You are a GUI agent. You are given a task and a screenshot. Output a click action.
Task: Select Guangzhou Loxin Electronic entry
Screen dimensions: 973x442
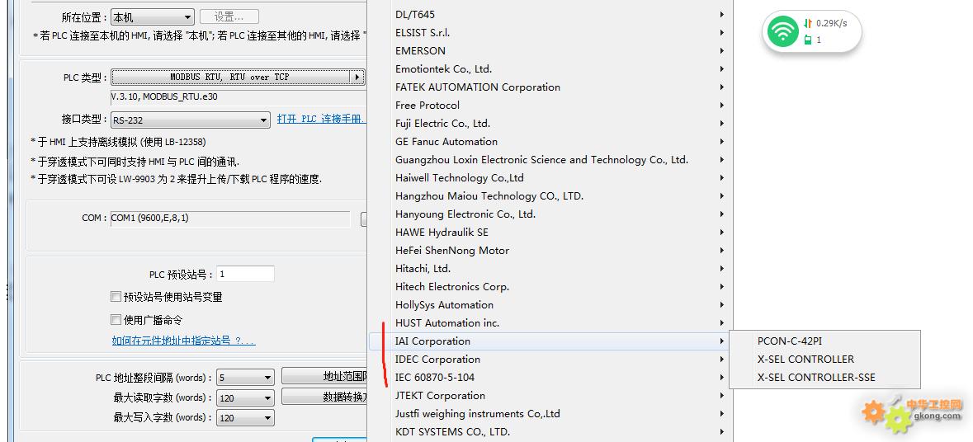click(550, 159)
